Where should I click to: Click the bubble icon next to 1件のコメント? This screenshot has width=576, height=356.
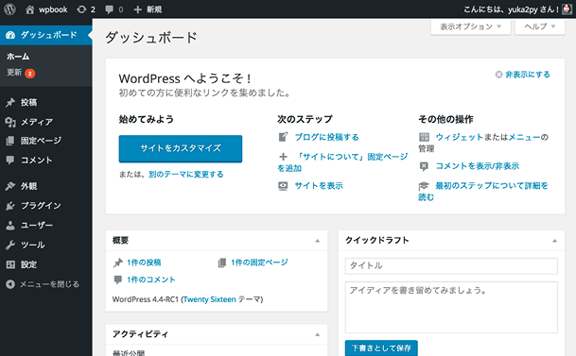click(118, 280)
